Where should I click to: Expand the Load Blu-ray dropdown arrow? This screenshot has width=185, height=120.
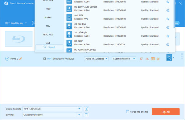(x=26, y=23)
